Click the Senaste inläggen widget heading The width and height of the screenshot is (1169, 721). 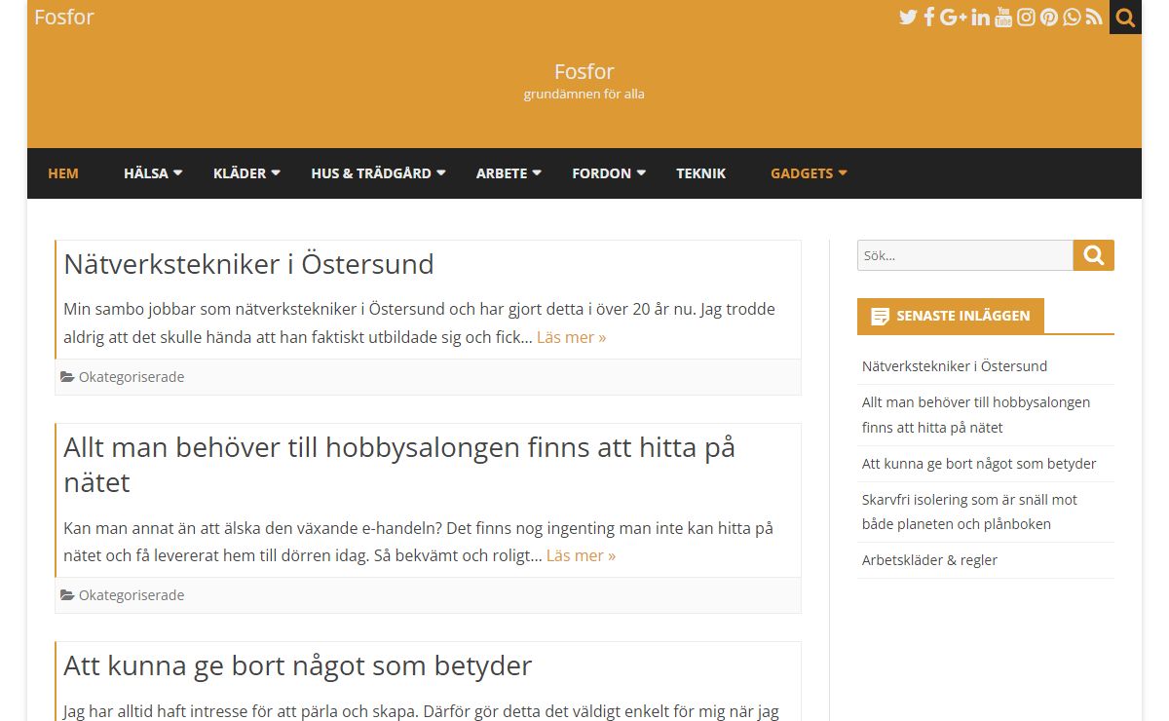(x=963, y=317)
